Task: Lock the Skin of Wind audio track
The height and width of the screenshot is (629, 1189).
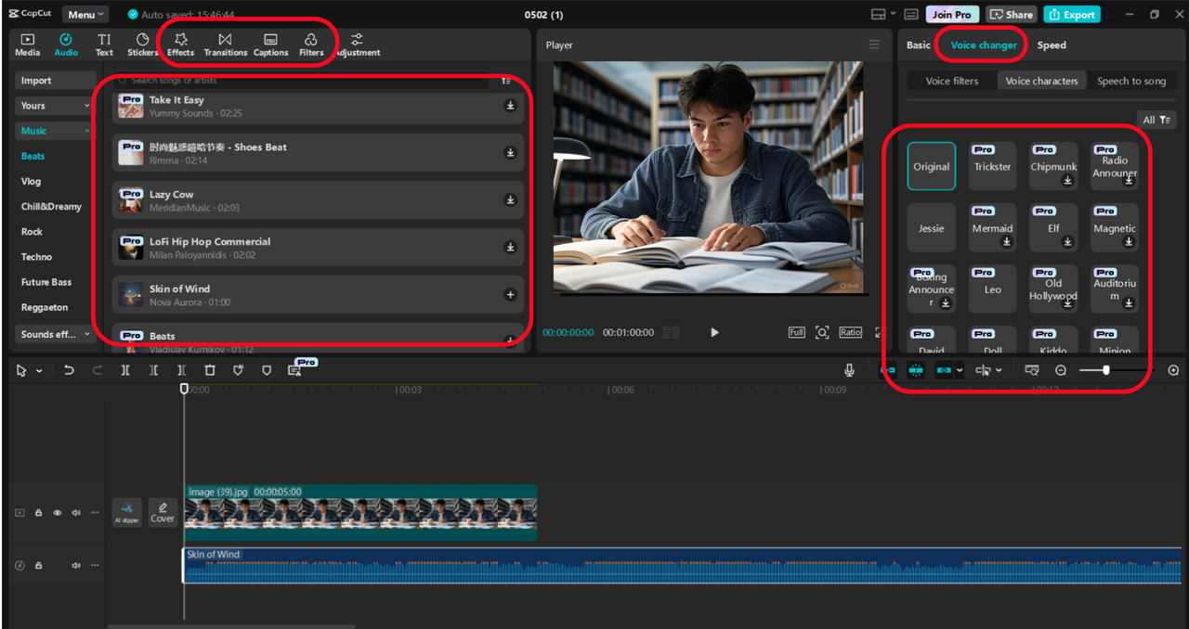Action: [39, 565]
